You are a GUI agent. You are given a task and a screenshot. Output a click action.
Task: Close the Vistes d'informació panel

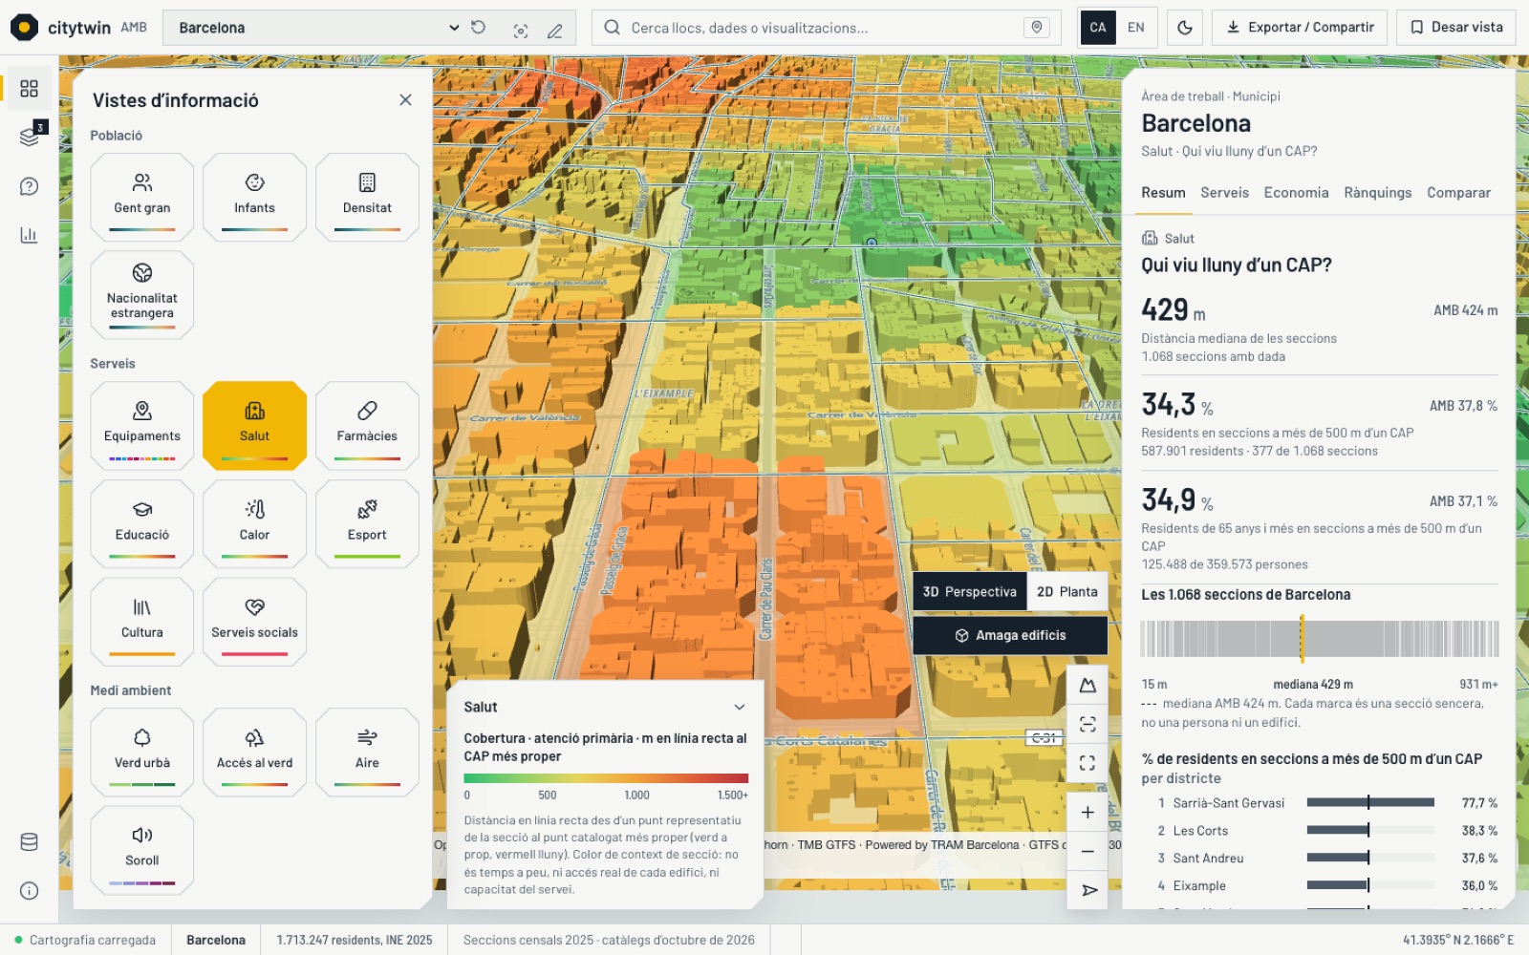point(405,100)
